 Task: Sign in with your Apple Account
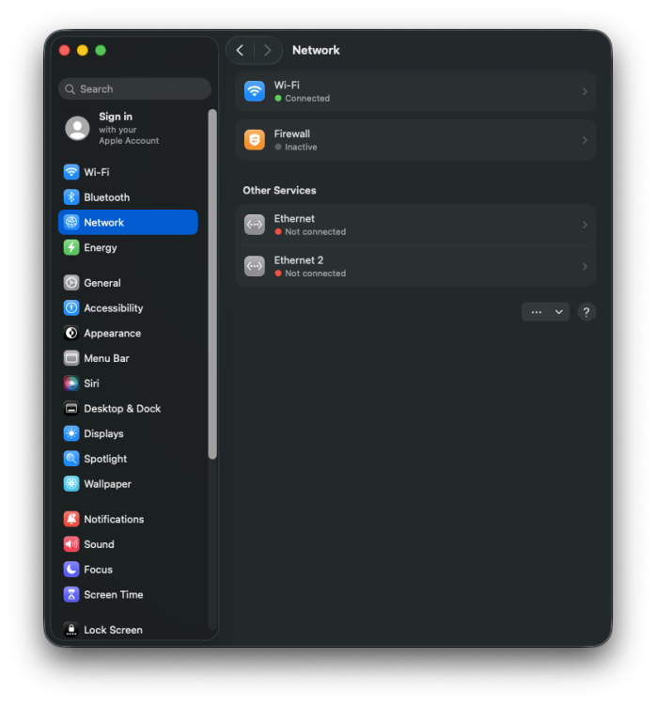[x=128, y=129]
